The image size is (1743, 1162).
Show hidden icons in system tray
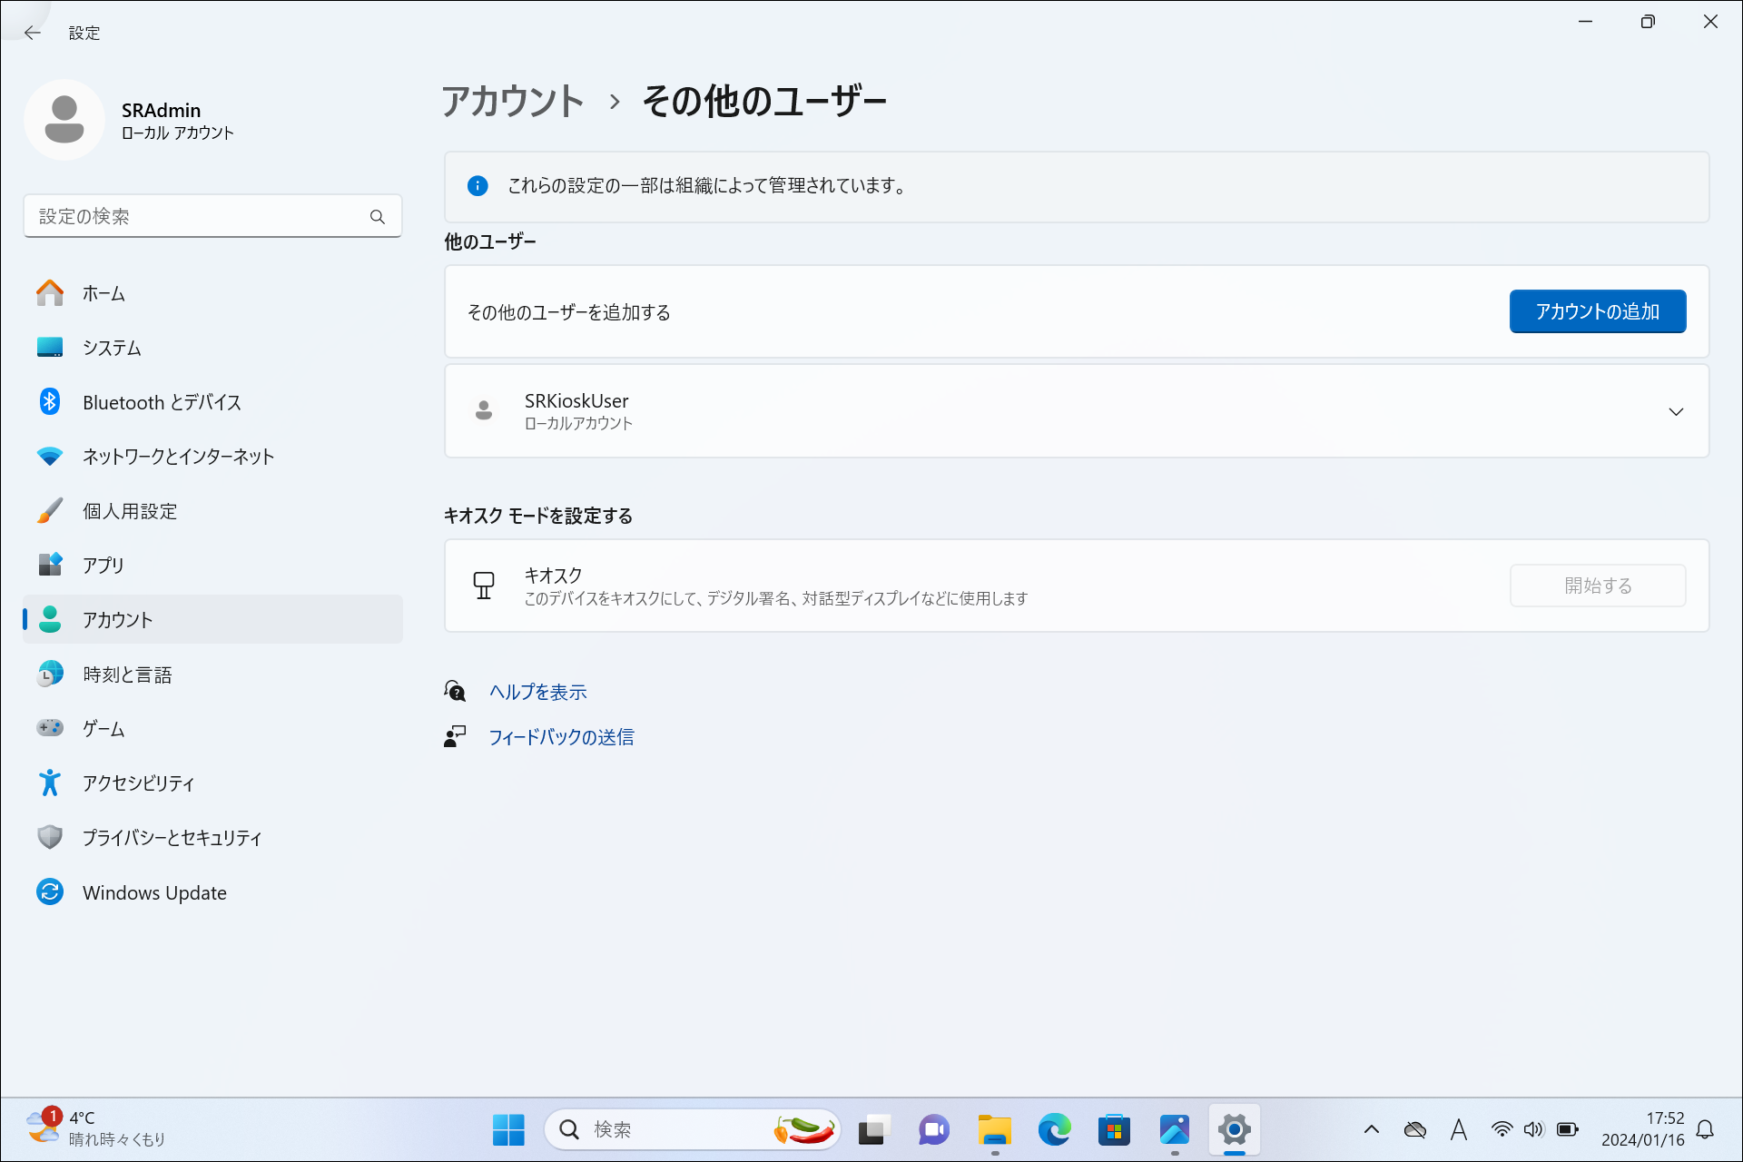(1372, 1129)
